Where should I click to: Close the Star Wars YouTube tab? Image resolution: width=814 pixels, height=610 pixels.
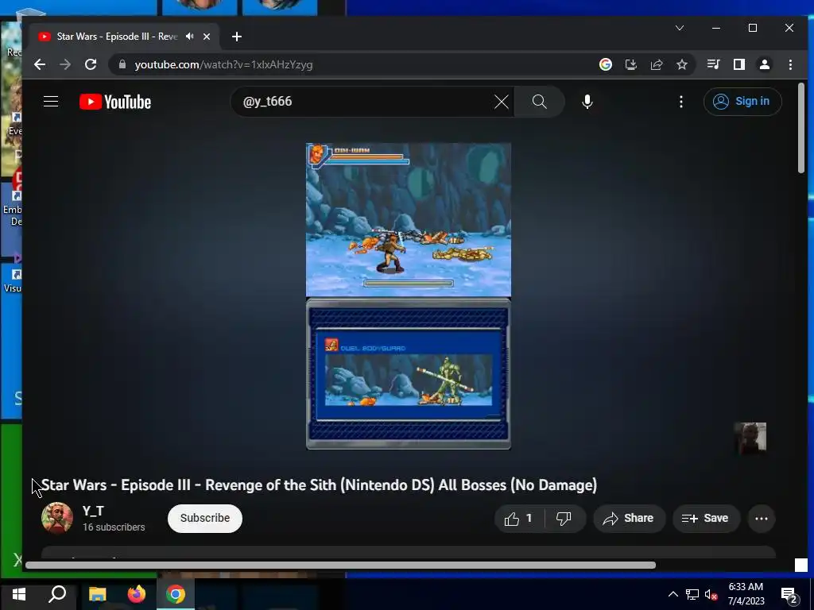(x=207, y=37)
